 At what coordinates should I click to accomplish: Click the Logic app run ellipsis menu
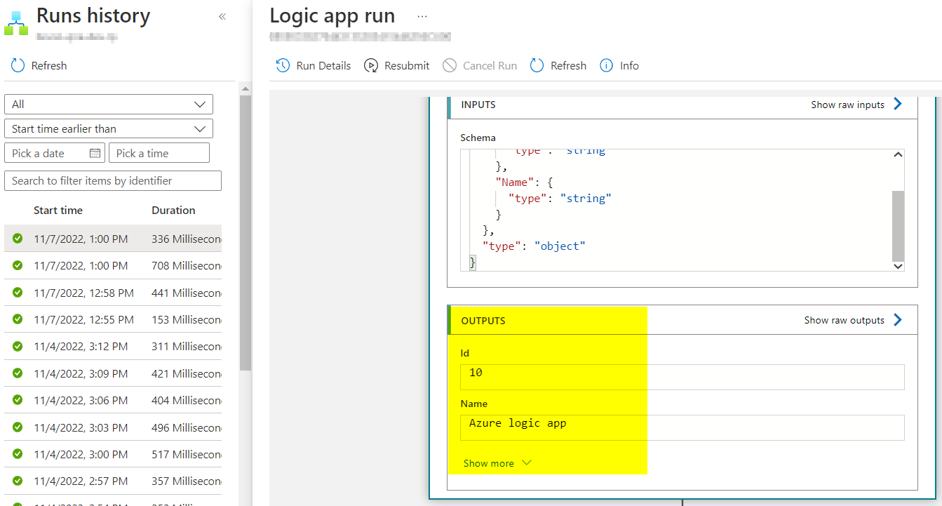click(422, 15)
